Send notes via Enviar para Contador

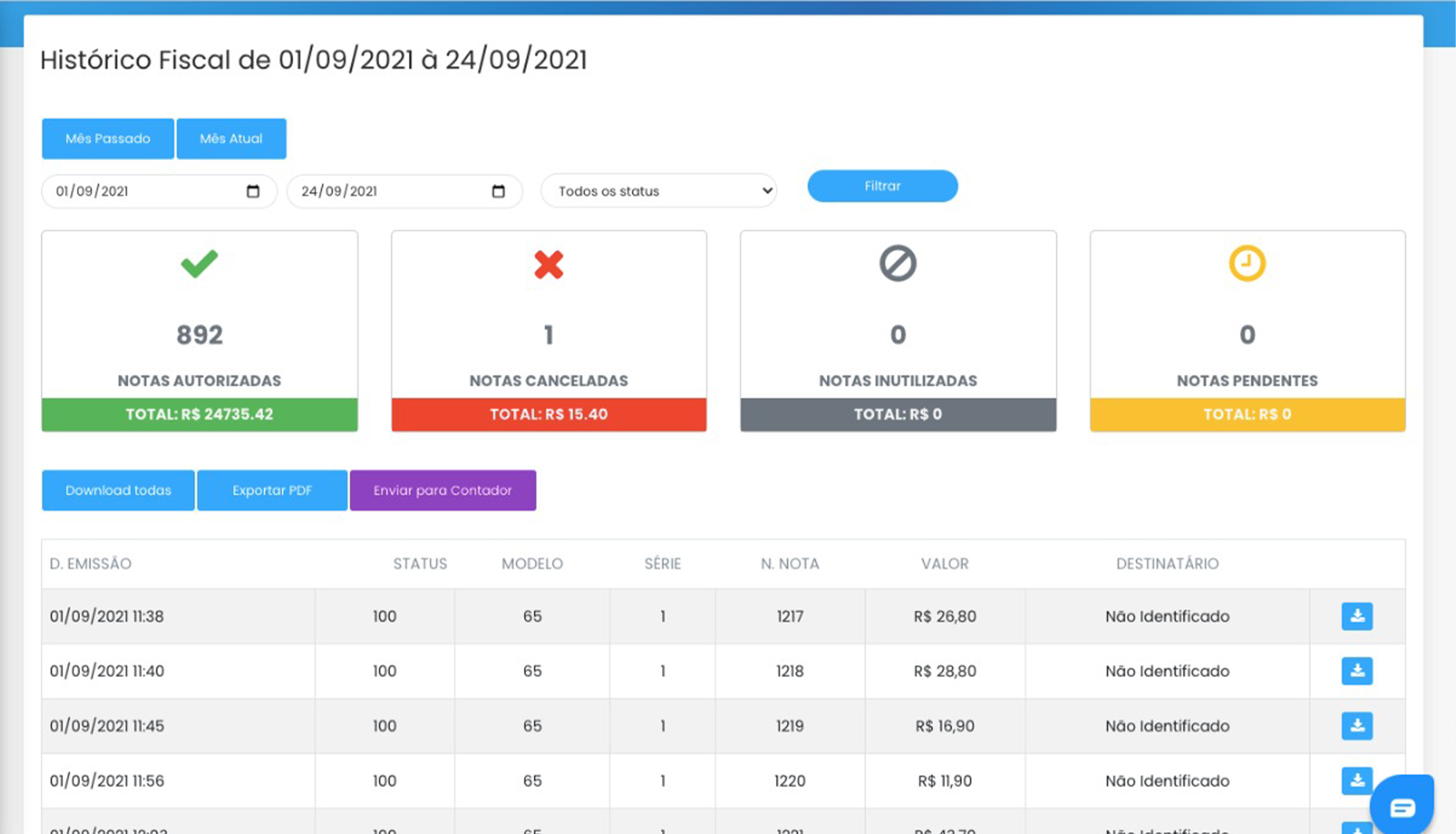443,490
